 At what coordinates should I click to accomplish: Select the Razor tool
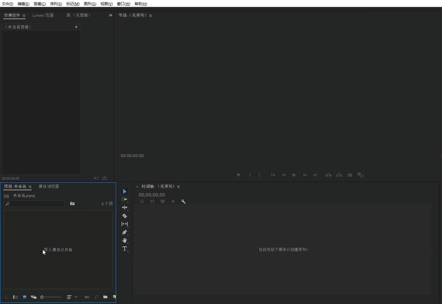(x=125, y=216)
